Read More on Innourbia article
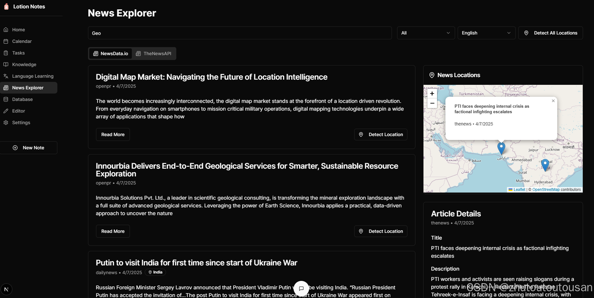 (x=113, y=231)
